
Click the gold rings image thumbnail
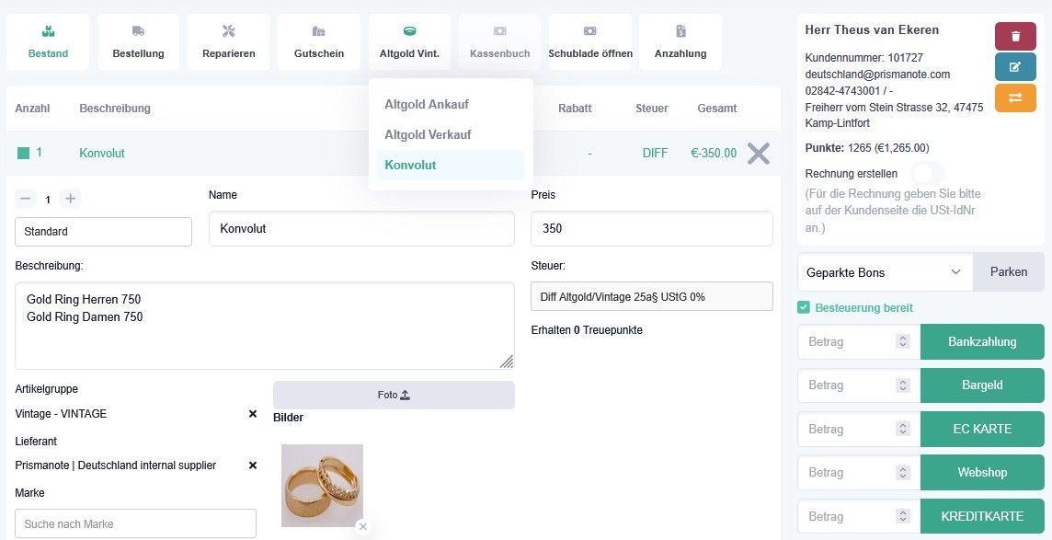tap(321, 485)
